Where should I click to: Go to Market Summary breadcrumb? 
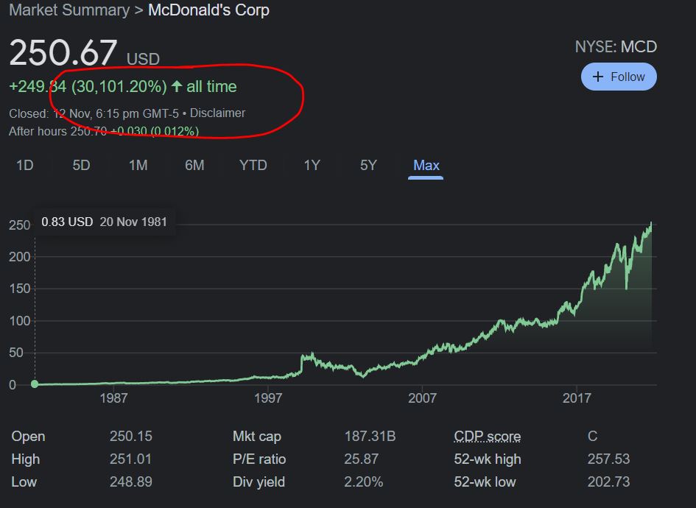tap(68, 10)
